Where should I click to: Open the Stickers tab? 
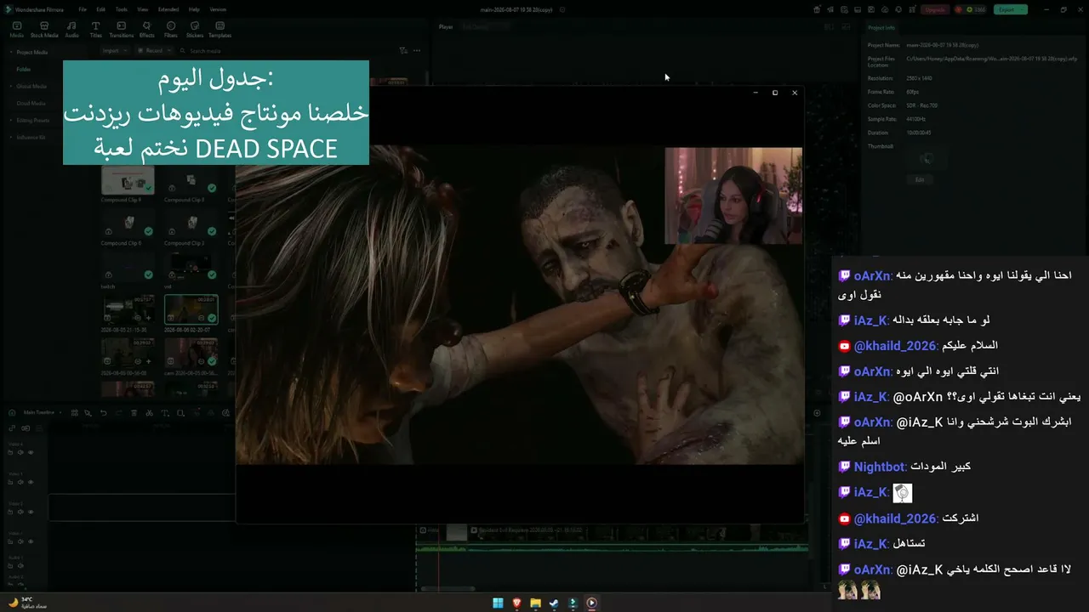coord(195,30)
